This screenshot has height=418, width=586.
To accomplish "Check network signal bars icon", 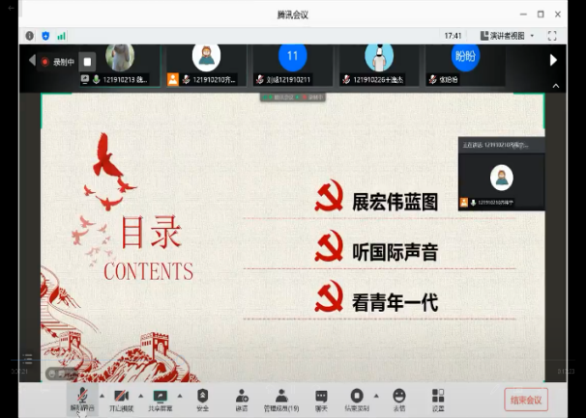I will [61, 36].
